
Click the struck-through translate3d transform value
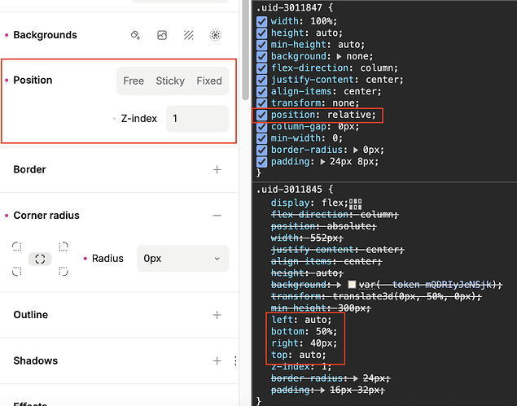tap(404, 297)
